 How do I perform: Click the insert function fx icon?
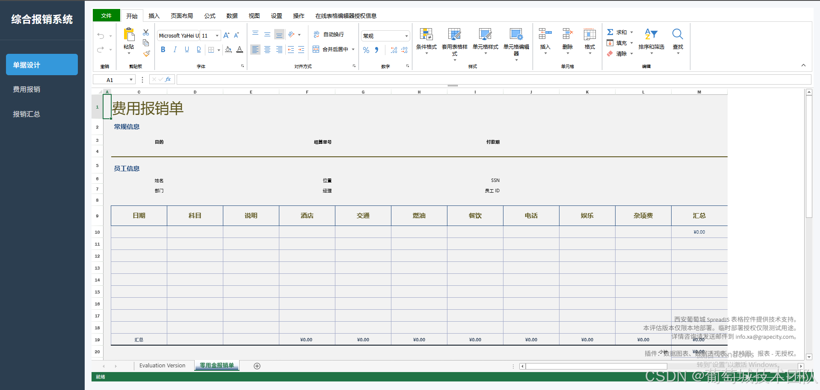tap(168, 79)
